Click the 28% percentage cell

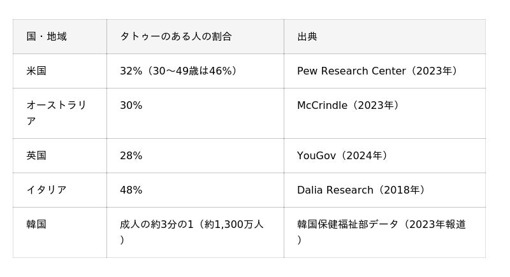(x=195, y=155)
